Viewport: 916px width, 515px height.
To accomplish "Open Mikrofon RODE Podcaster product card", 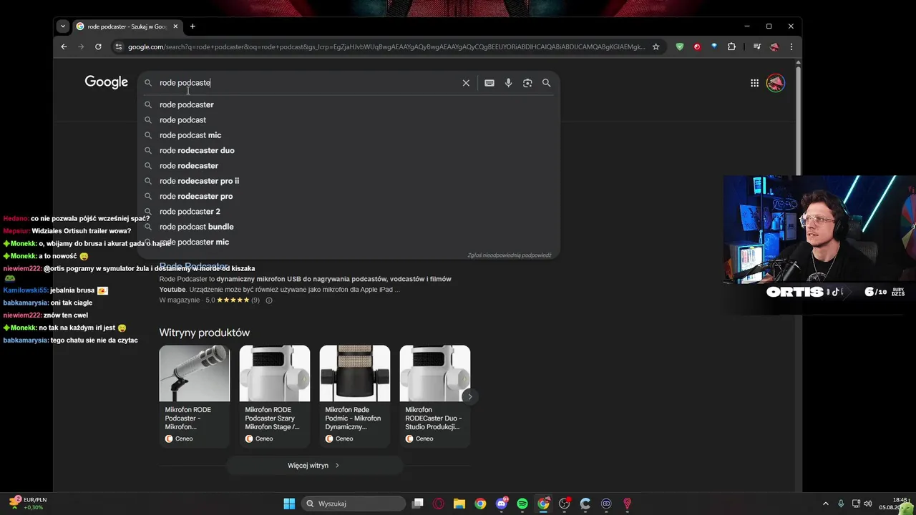I will point(195,396).
